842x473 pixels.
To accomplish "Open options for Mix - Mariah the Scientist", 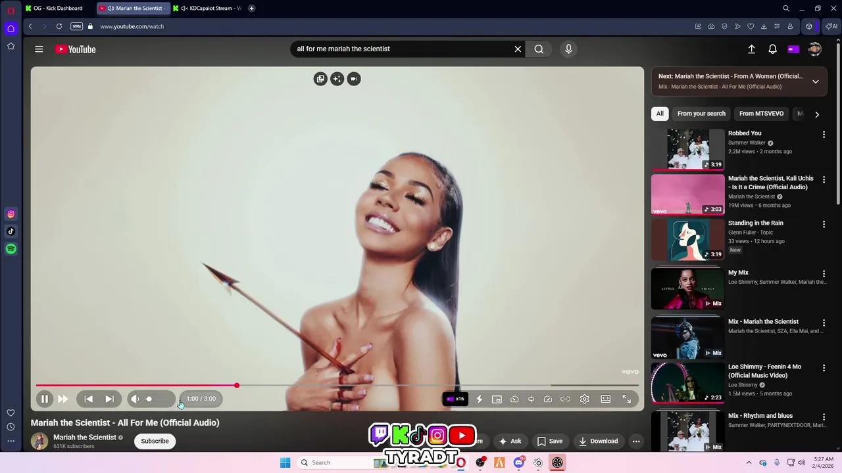I will [824, 323].
